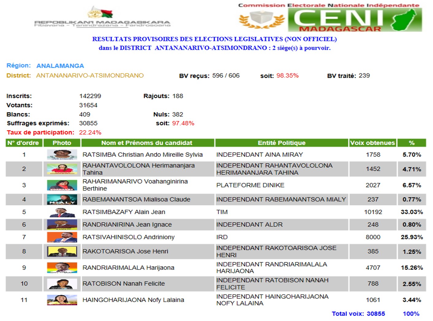
Task: Select the name RATSIMBAZAFY Alain Jean
Action: pyautogui.click(x=124, y=212)
